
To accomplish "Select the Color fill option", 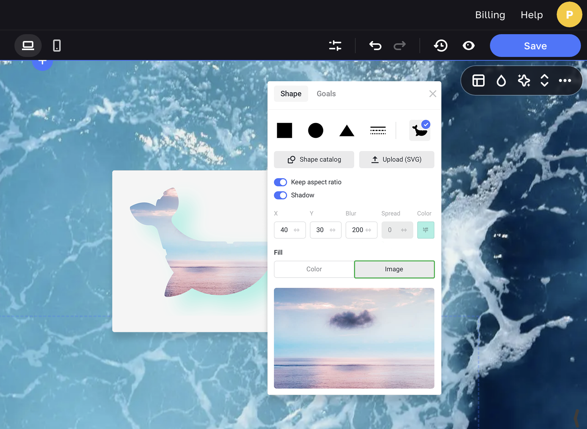I will [314, 269].
